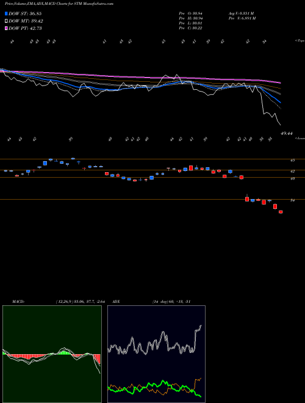305x403 pixels.
Task: Click the Pre V 6.891 M volume reading
Action: click(x=242, y=18)
